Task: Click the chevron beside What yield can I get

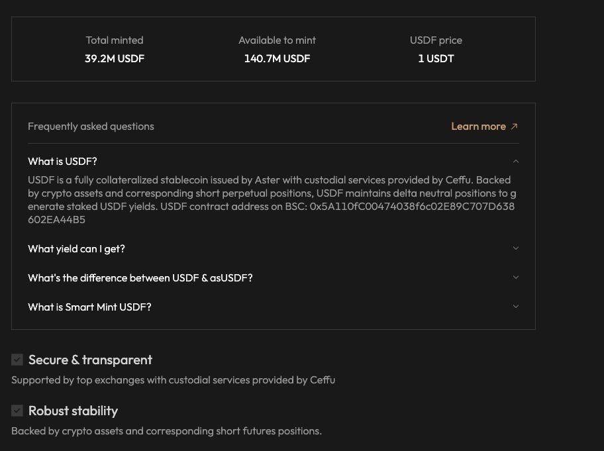Action: 516,248
